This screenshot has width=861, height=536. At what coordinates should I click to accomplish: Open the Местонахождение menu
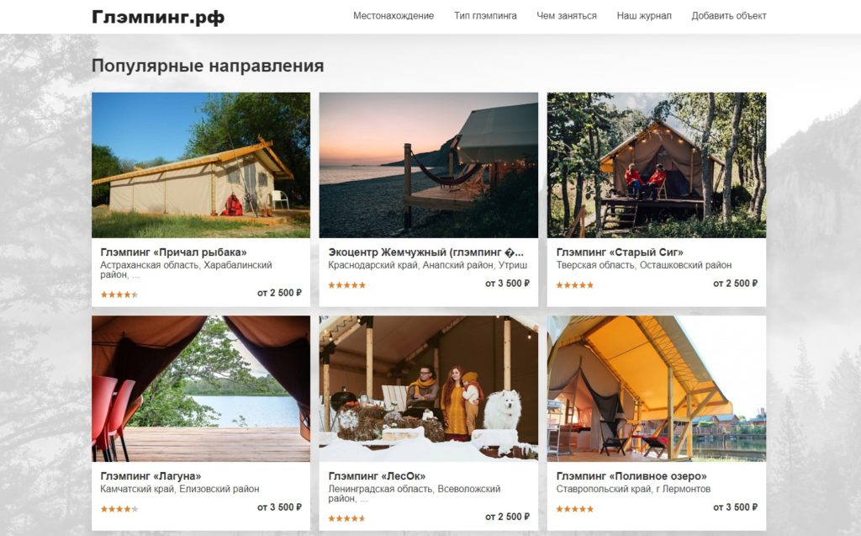coord(394,16)
